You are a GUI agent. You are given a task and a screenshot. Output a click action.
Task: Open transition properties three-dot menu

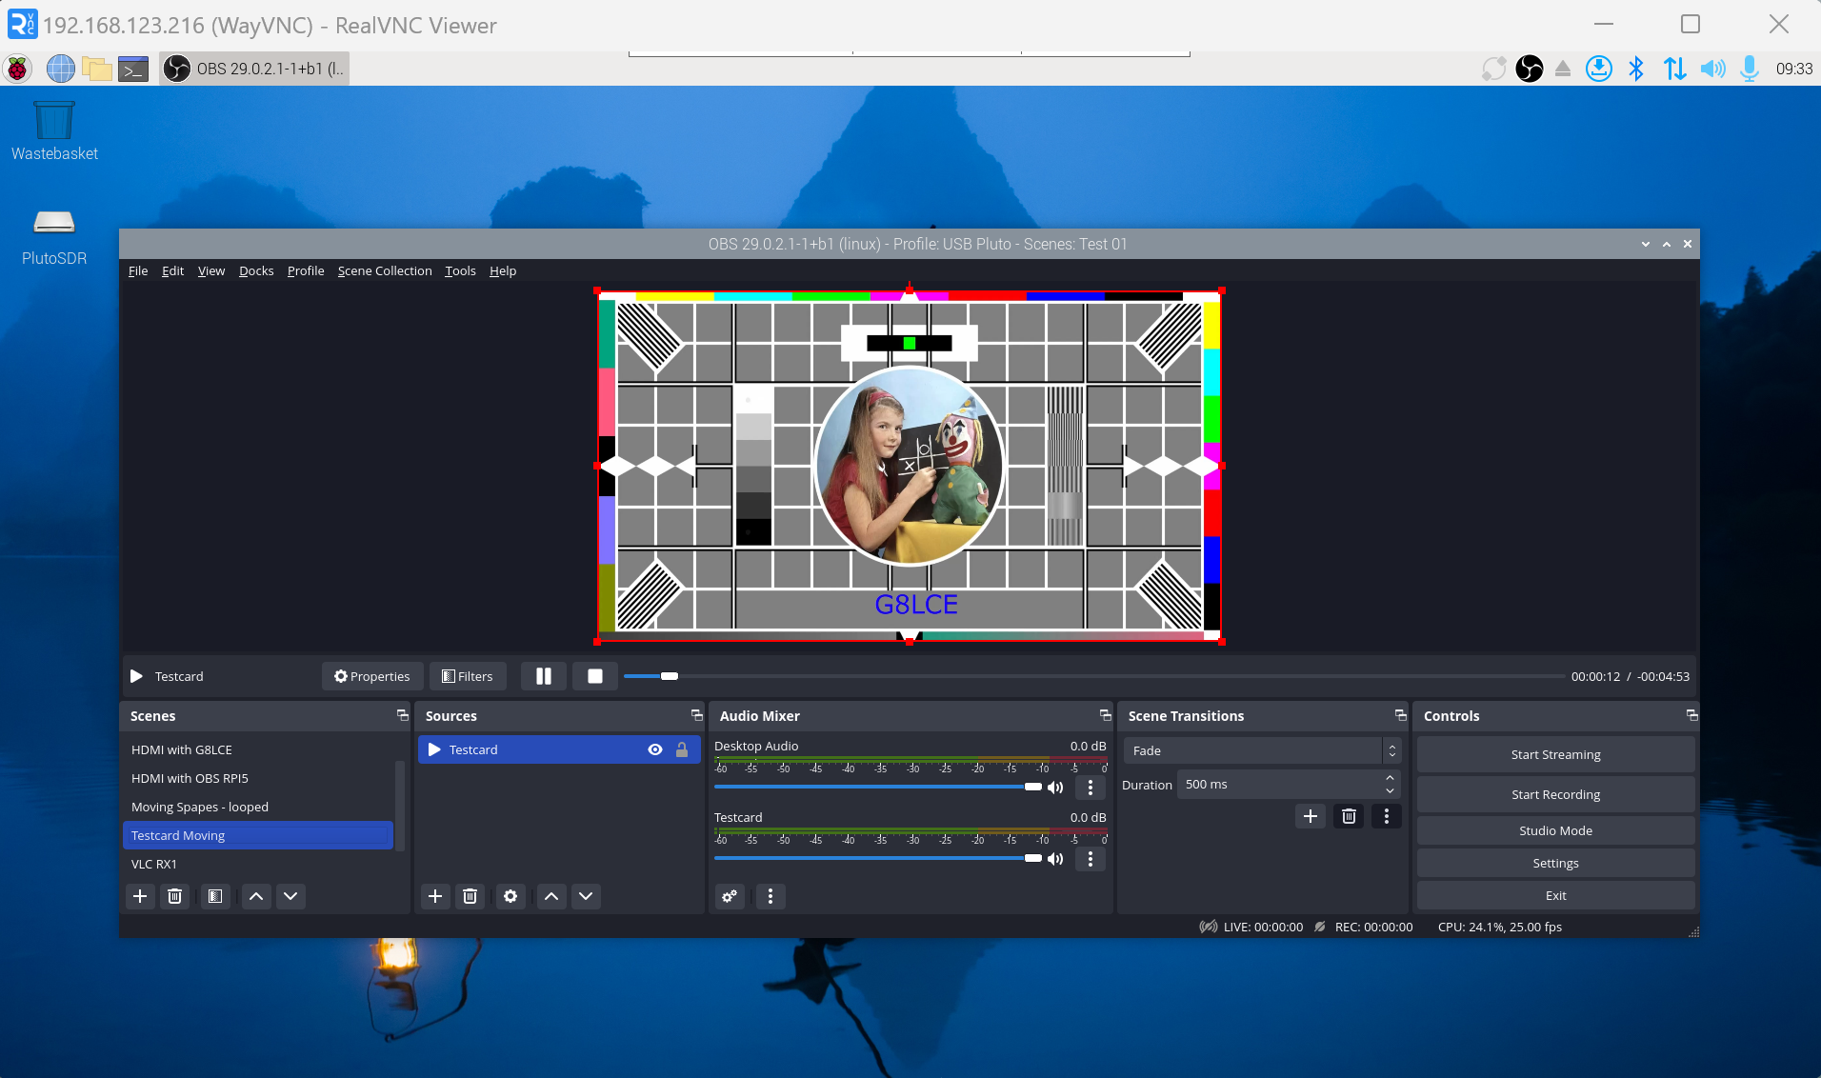1387,816
